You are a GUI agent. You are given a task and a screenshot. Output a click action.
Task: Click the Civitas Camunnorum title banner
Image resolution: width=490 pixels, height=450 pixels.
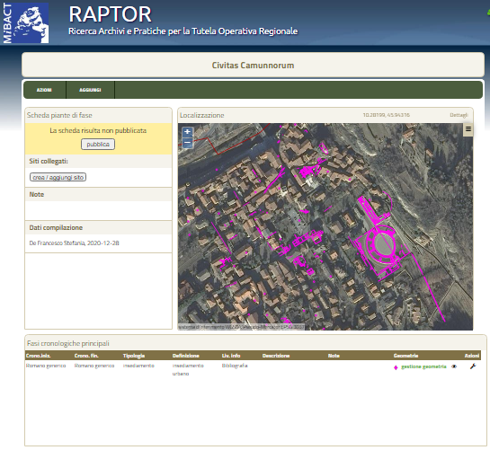point(253,65)
